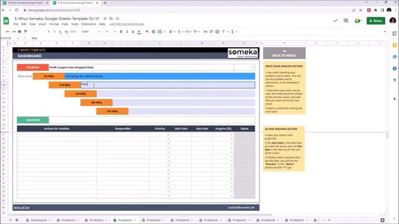Click the green Share button
Image resolution: width=399 pixels, height=224 pixels.
[375, 21]
